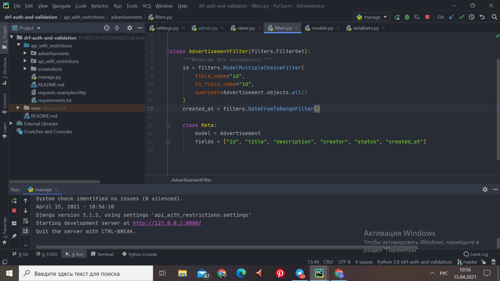Select requests-examples.http file in tree
This screenshot has width=500, height=281.
(62, 92)
